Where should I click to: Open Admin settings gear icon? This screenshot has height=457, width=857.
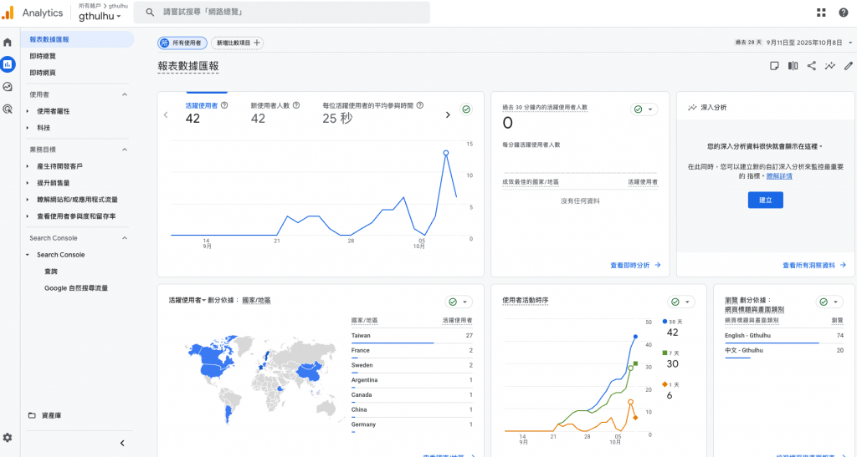(x=8, y=437)
